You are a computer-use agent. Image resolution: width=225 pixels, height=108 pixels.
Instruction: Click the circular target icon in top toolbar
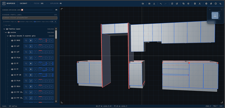[188, 4]
